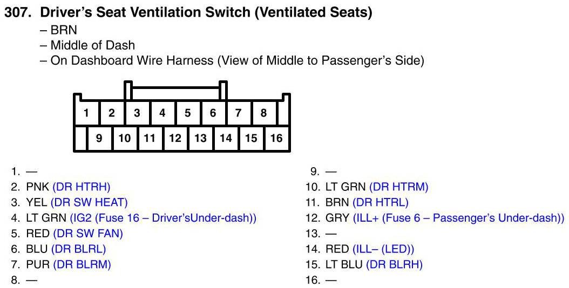The height and width of the screenshot is (288, 569).
Task: Open the ILL– (LED) link
Action: pos(383,249)
